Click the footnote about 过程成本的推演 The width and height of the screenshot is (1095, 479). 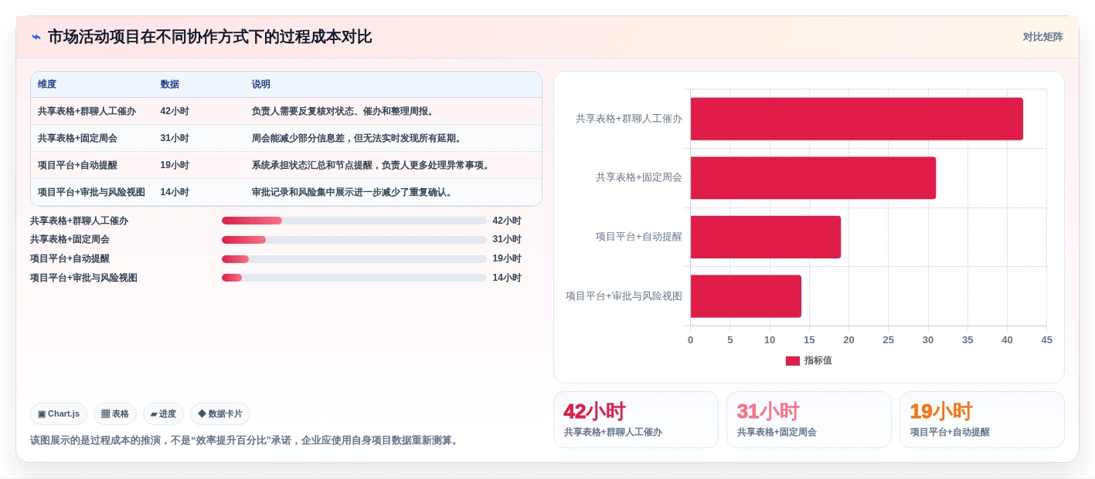click(x=245, y=440)
